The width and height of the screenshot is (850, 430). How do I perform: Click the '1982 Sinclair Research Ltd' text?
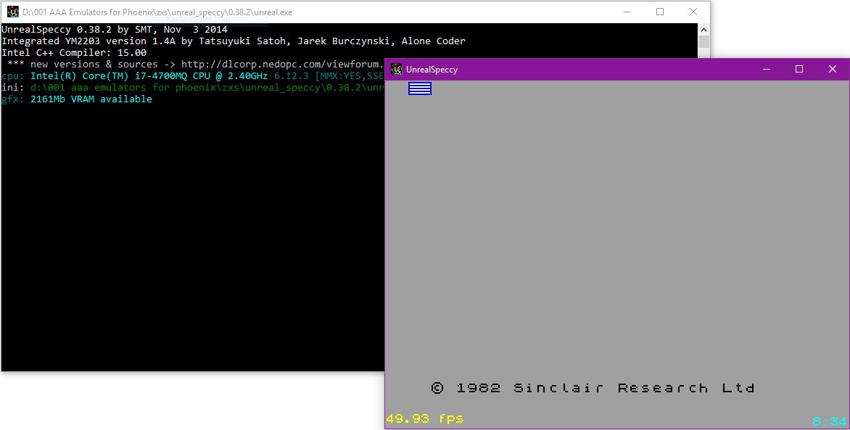coord(605,388)
